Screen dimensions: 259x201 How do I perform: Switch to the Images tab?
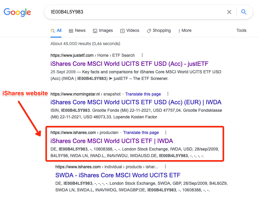103,31
